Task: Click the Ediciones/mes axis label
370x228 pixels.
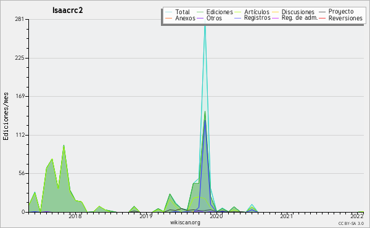Action: coord(6,116)
